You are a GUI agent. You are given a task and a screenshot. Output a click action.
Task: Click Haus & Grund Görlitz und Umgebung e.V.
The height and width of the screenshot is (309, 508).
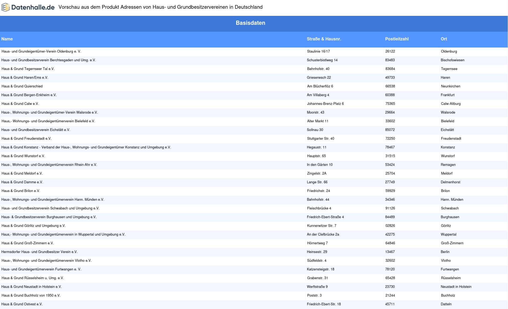click(x=34, y=226)
